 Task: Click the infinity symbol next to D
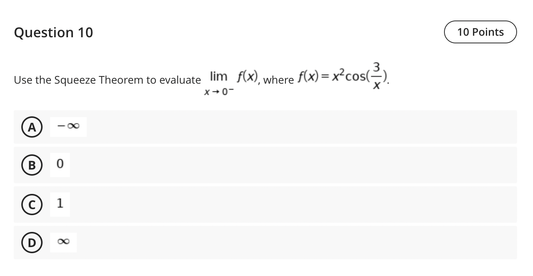[63, 242]
